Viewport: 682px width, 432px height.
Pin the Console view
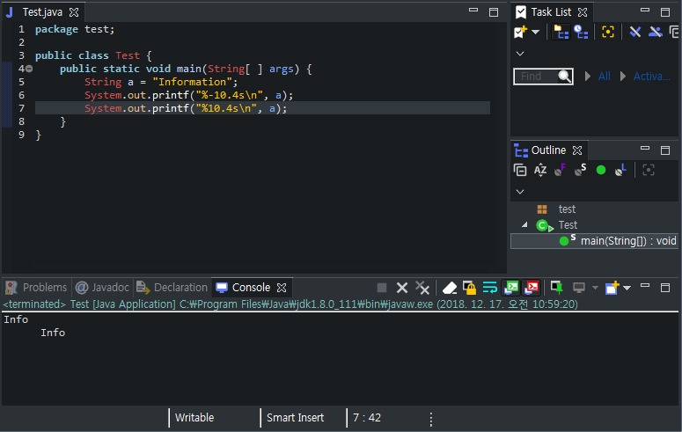click(556, 288)
